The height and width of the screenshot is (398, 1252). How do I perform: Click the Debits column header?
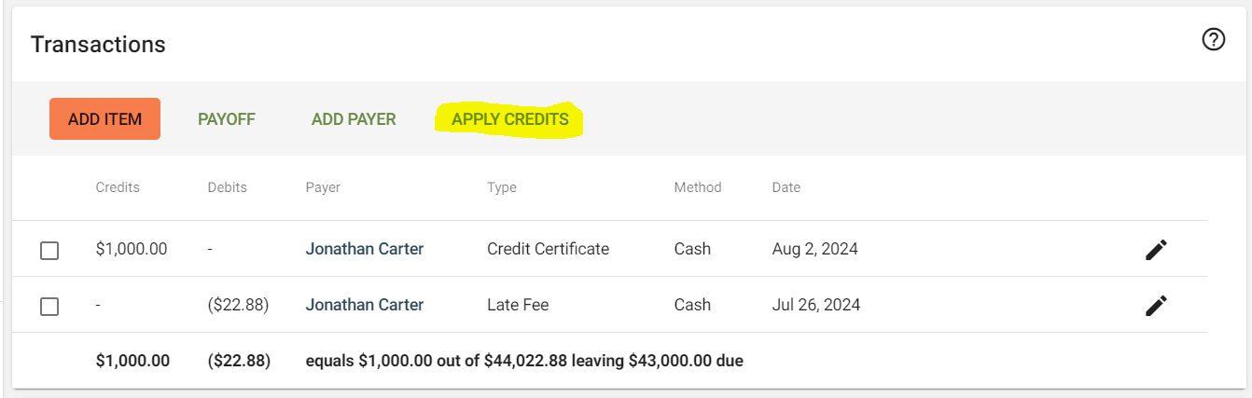click(228, 187)
